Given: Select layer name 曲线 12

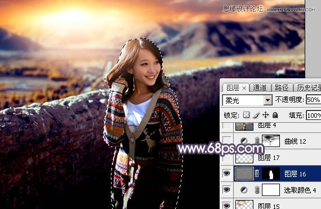Looking at the screenshot, I should click(x=295, y=141).
